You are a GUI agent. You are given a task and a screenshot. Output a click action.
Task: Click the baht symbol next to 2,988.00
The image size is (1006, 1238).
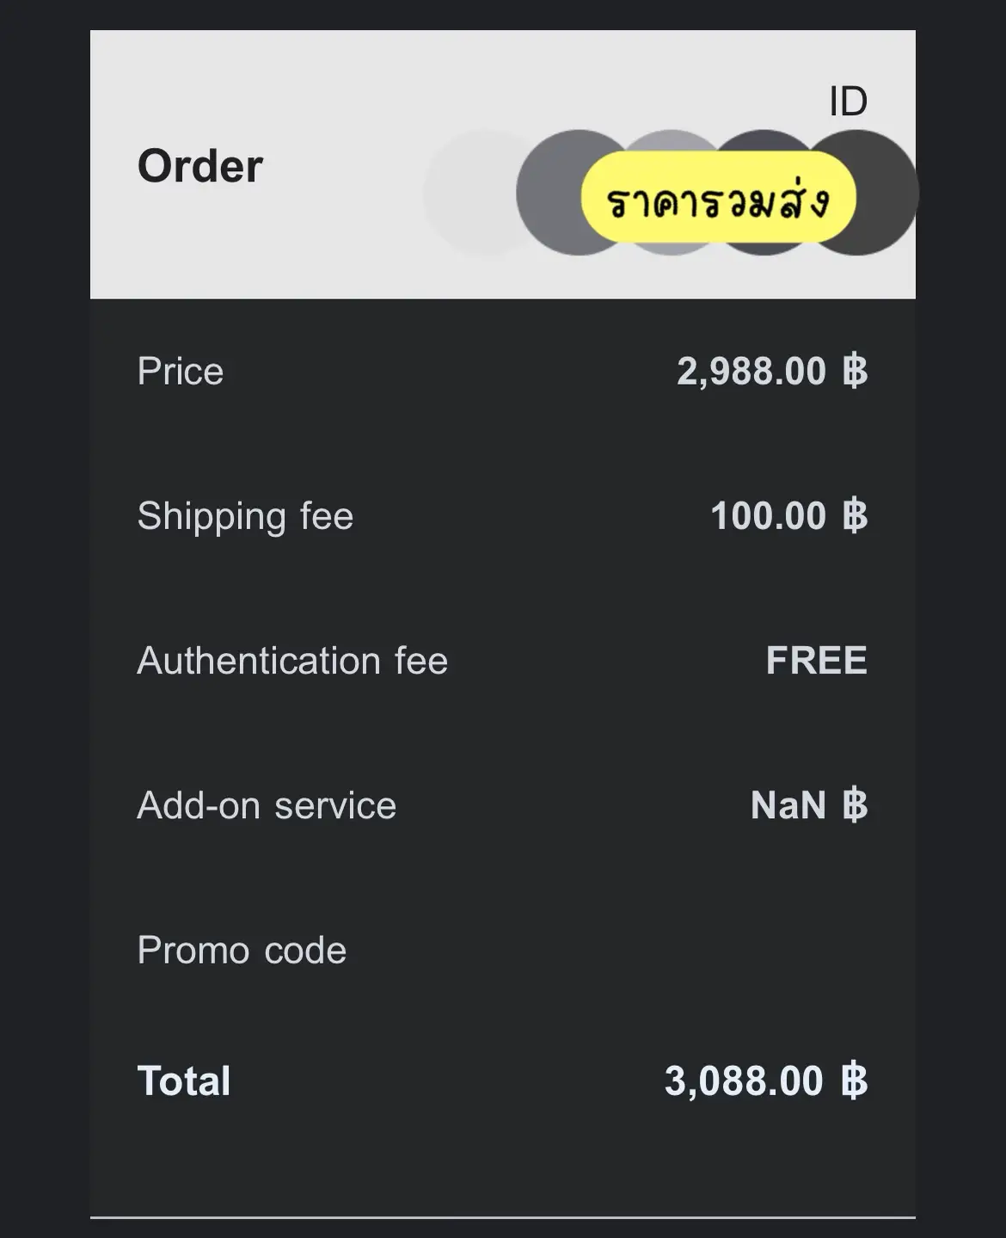coord(855,372)
